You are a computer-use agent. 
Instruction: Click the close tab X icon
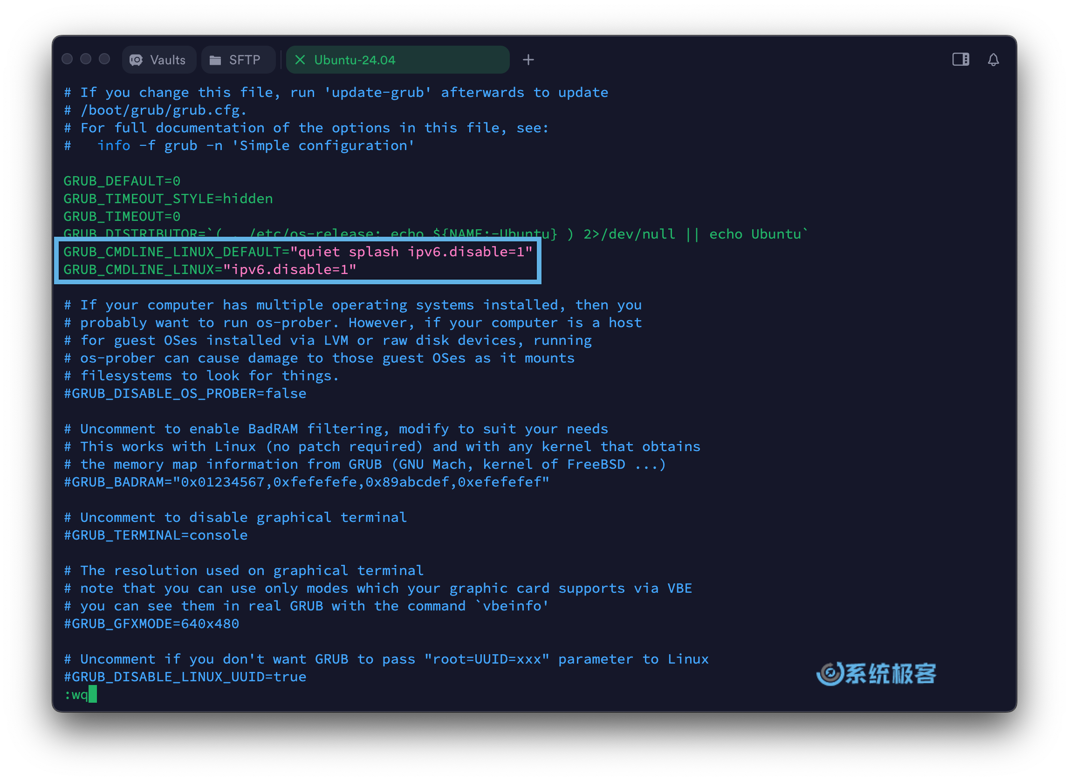(294, 59)
